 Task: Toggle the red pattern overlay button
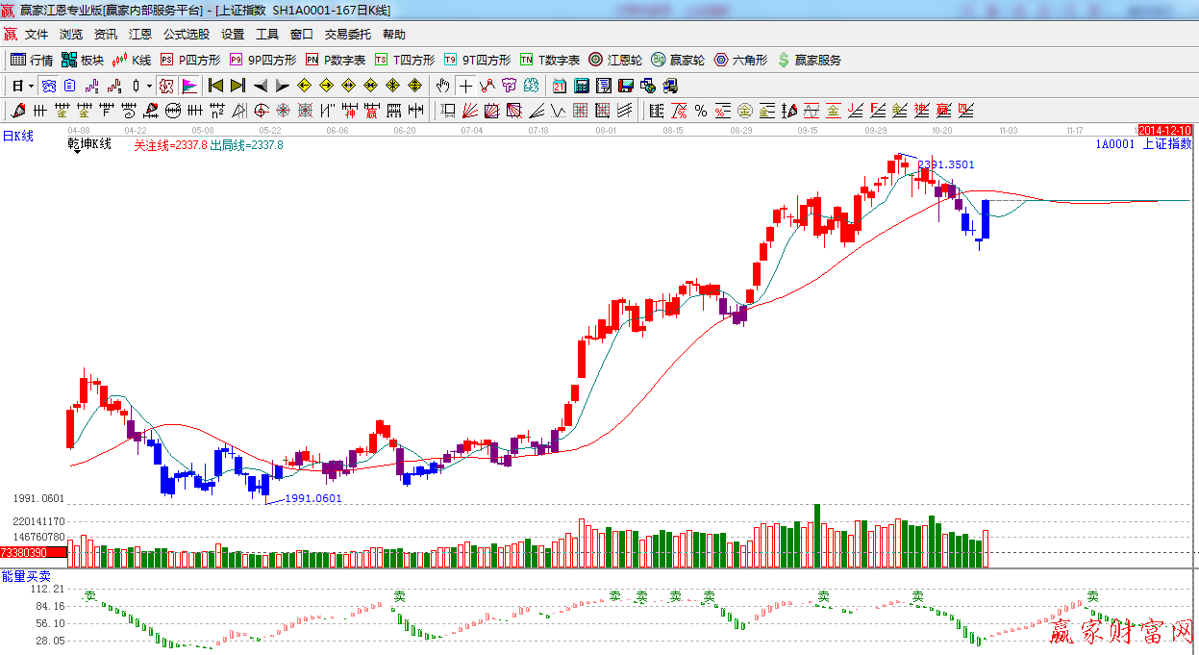pyautogui.click(x=166, y=86)
